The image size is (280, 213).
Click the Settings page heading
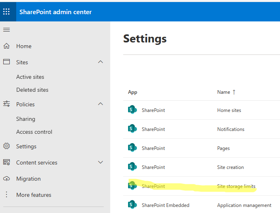coord(145,39)
